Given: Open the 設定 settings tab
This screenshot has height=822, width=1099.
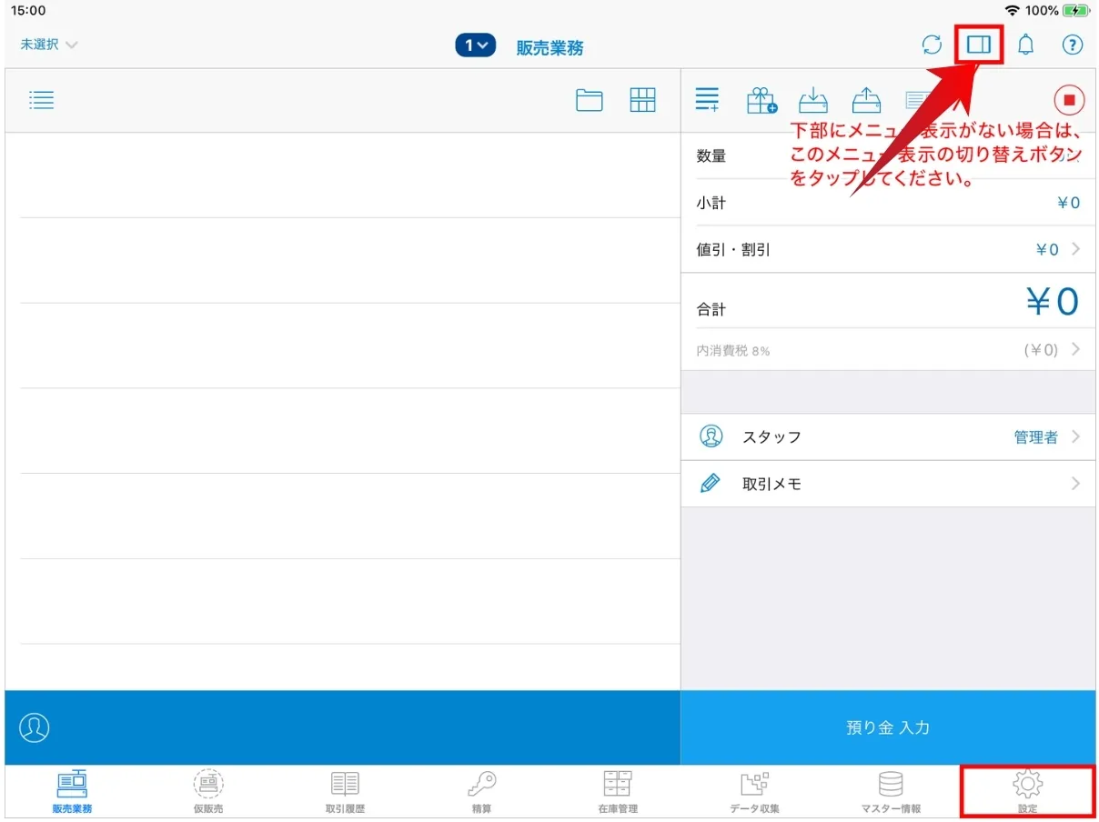Looking at the screenshot, I should 1027,792.
